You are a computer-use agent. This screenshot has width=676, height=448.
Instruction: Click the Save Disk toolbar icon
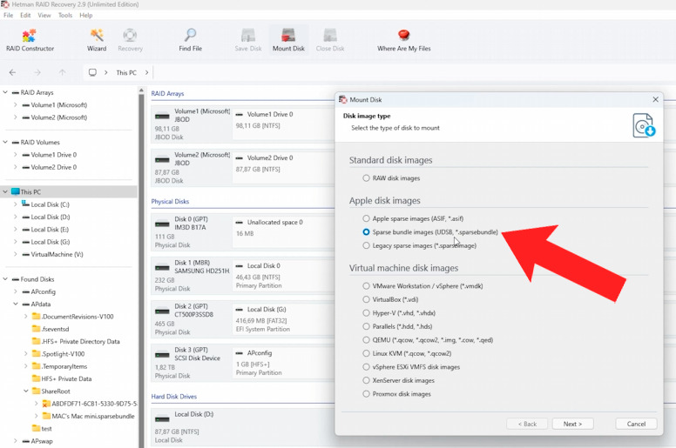pos(248,40)
